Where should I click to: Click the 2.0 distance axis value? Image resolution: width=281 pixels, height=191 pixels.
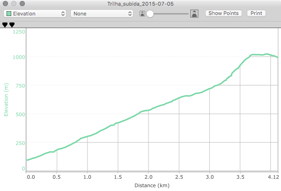click(148, 177)
